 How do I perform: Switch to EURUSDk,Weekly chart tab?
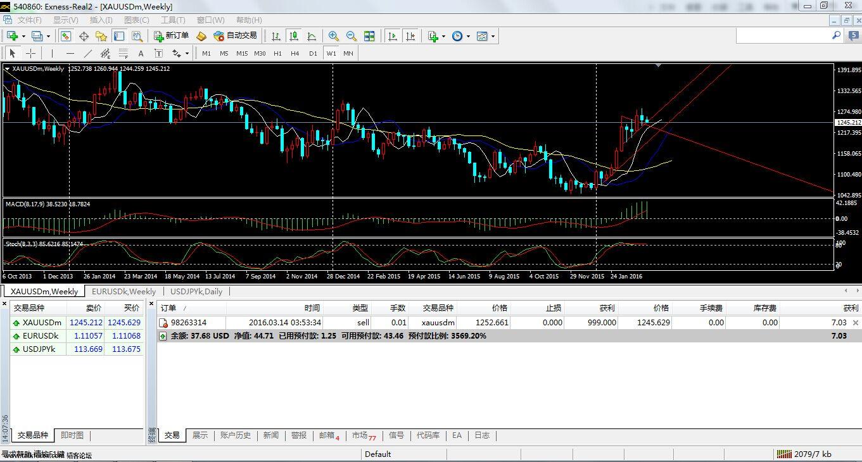pos(124,291)
